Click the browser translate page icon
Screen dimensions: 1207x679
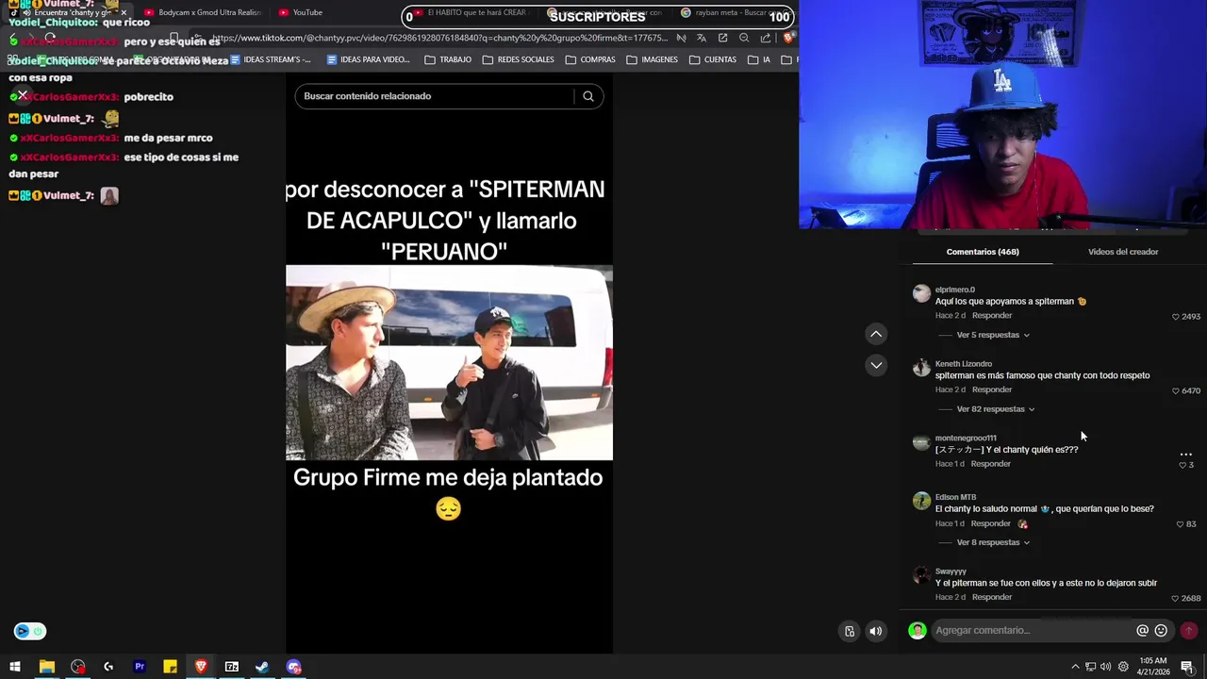coord(702,38)
